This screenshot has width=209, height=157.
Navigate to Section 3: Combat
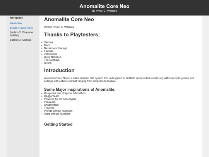21,40
